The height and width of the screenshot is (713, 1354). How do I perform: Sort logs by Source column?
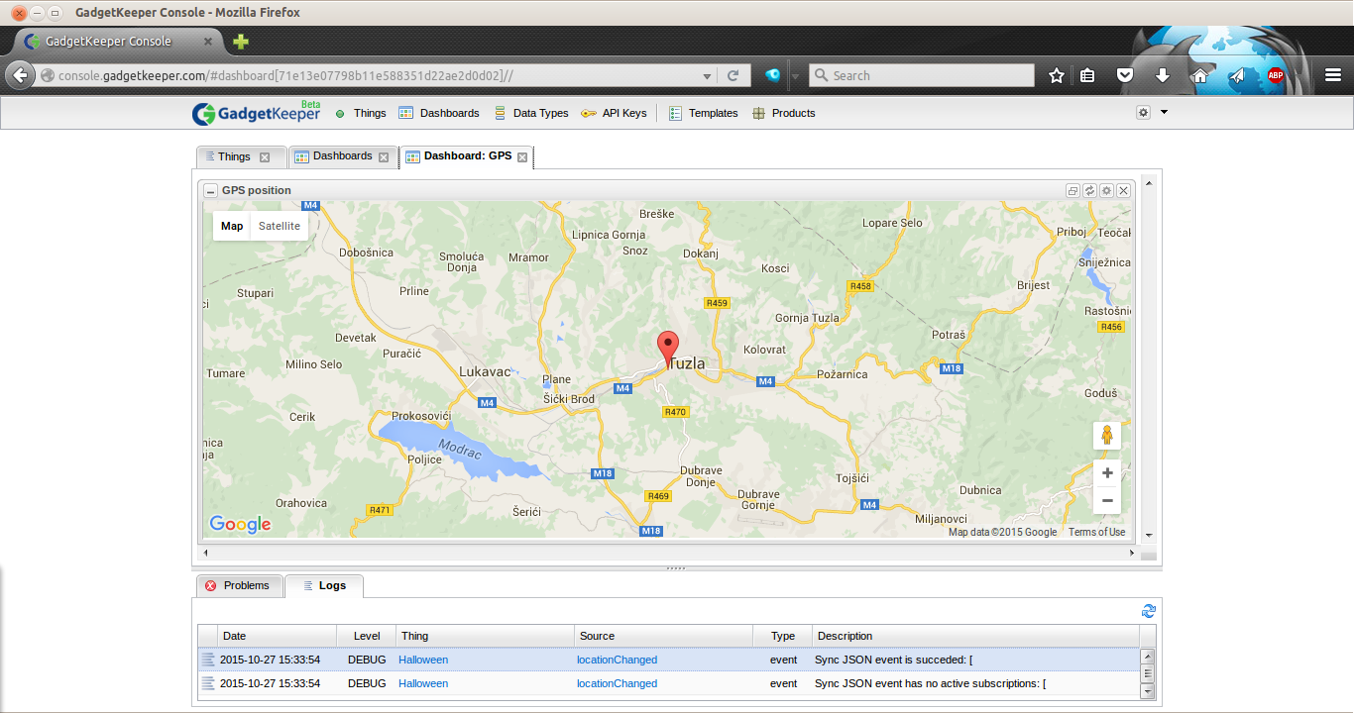coord(664,636)
